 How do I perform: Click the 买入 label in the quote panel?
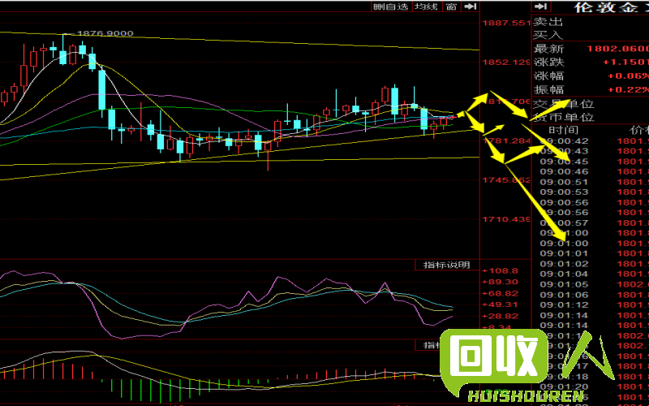(548, 35)
